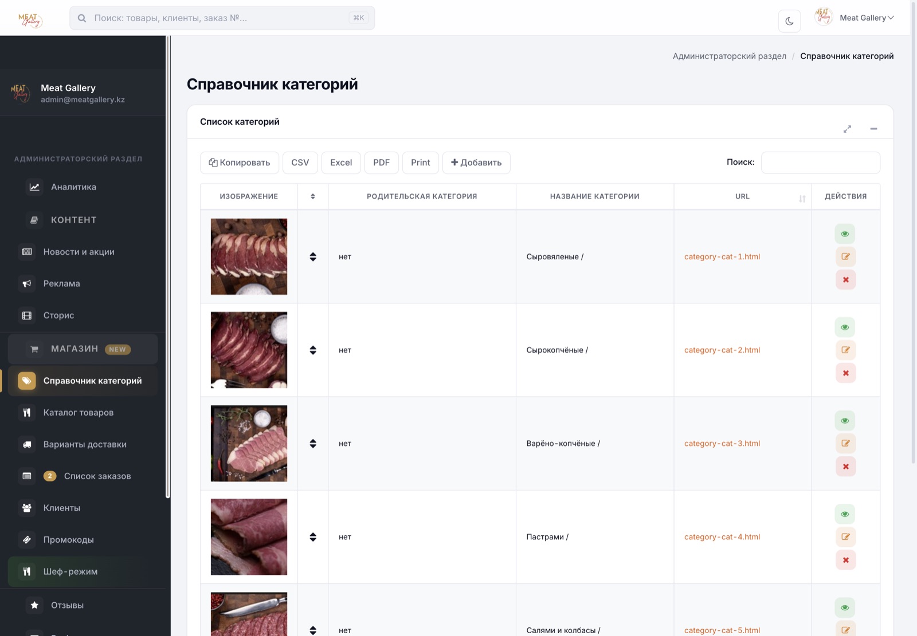Open the Meat Gallery account dropdown

(854, 18)
